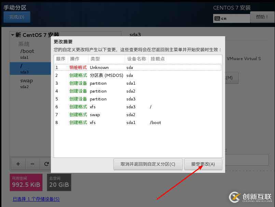Click the rescan disks refresh icon
This screenshot has height=207, width=275.
[46, 164]
